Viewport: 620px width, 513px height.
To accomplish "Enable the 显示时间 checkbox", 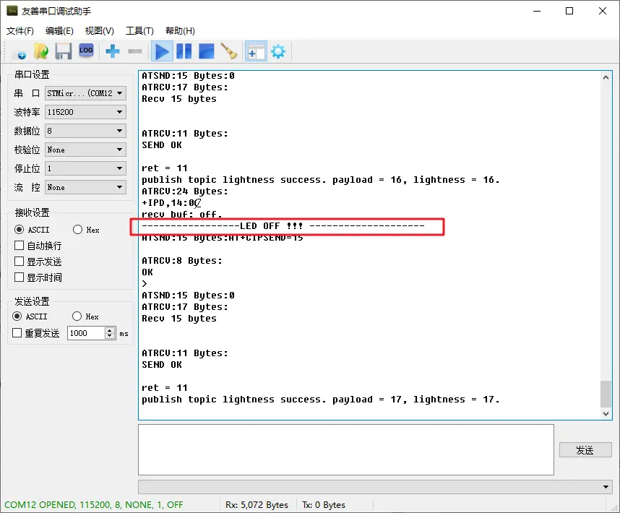I will point(19,277).
